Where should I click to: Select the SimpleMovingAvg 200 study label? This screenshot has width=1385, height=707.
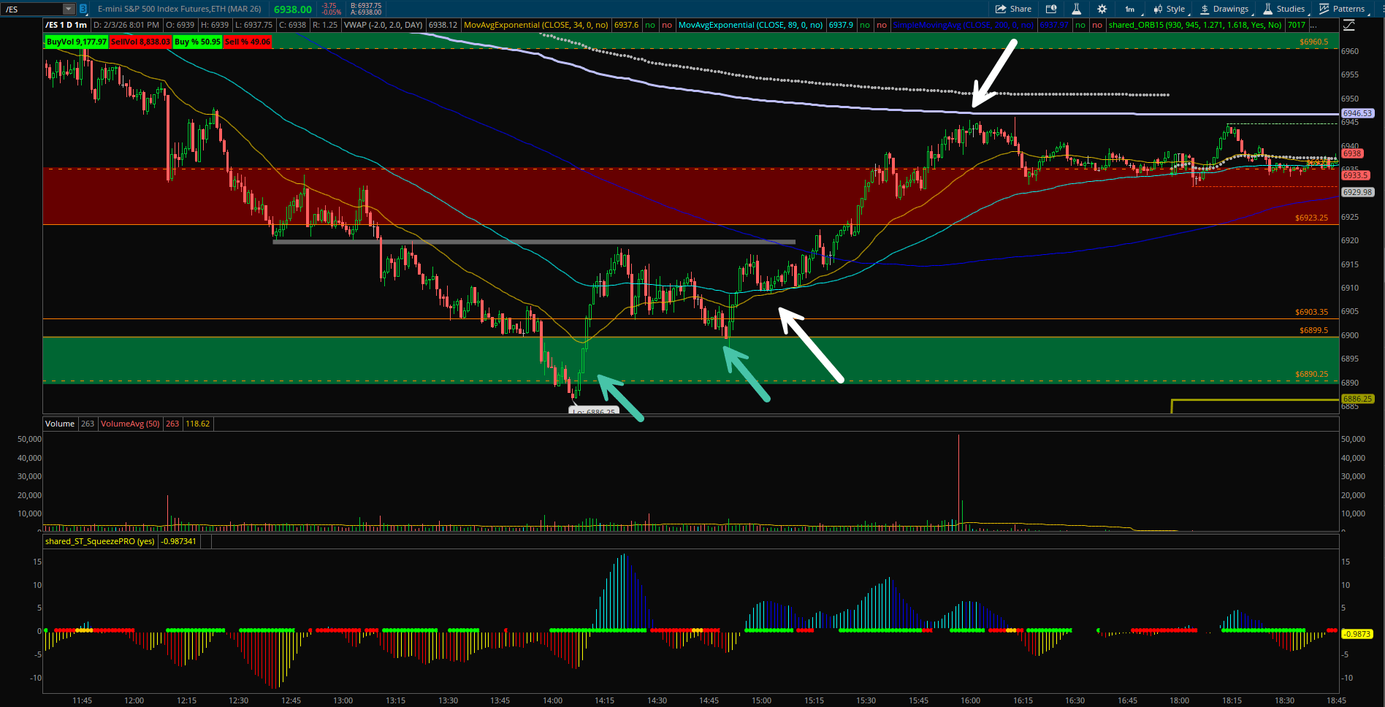point(963,25)
